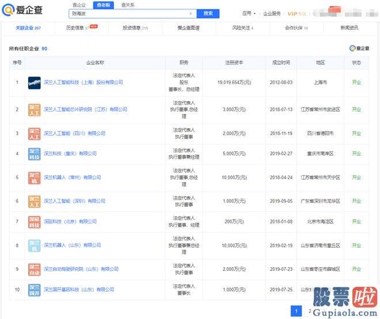Open 深兰科技（重庆）有限公司 link
Image resolution: width=380 pixels, height=319 pixels.
[70, 153]
